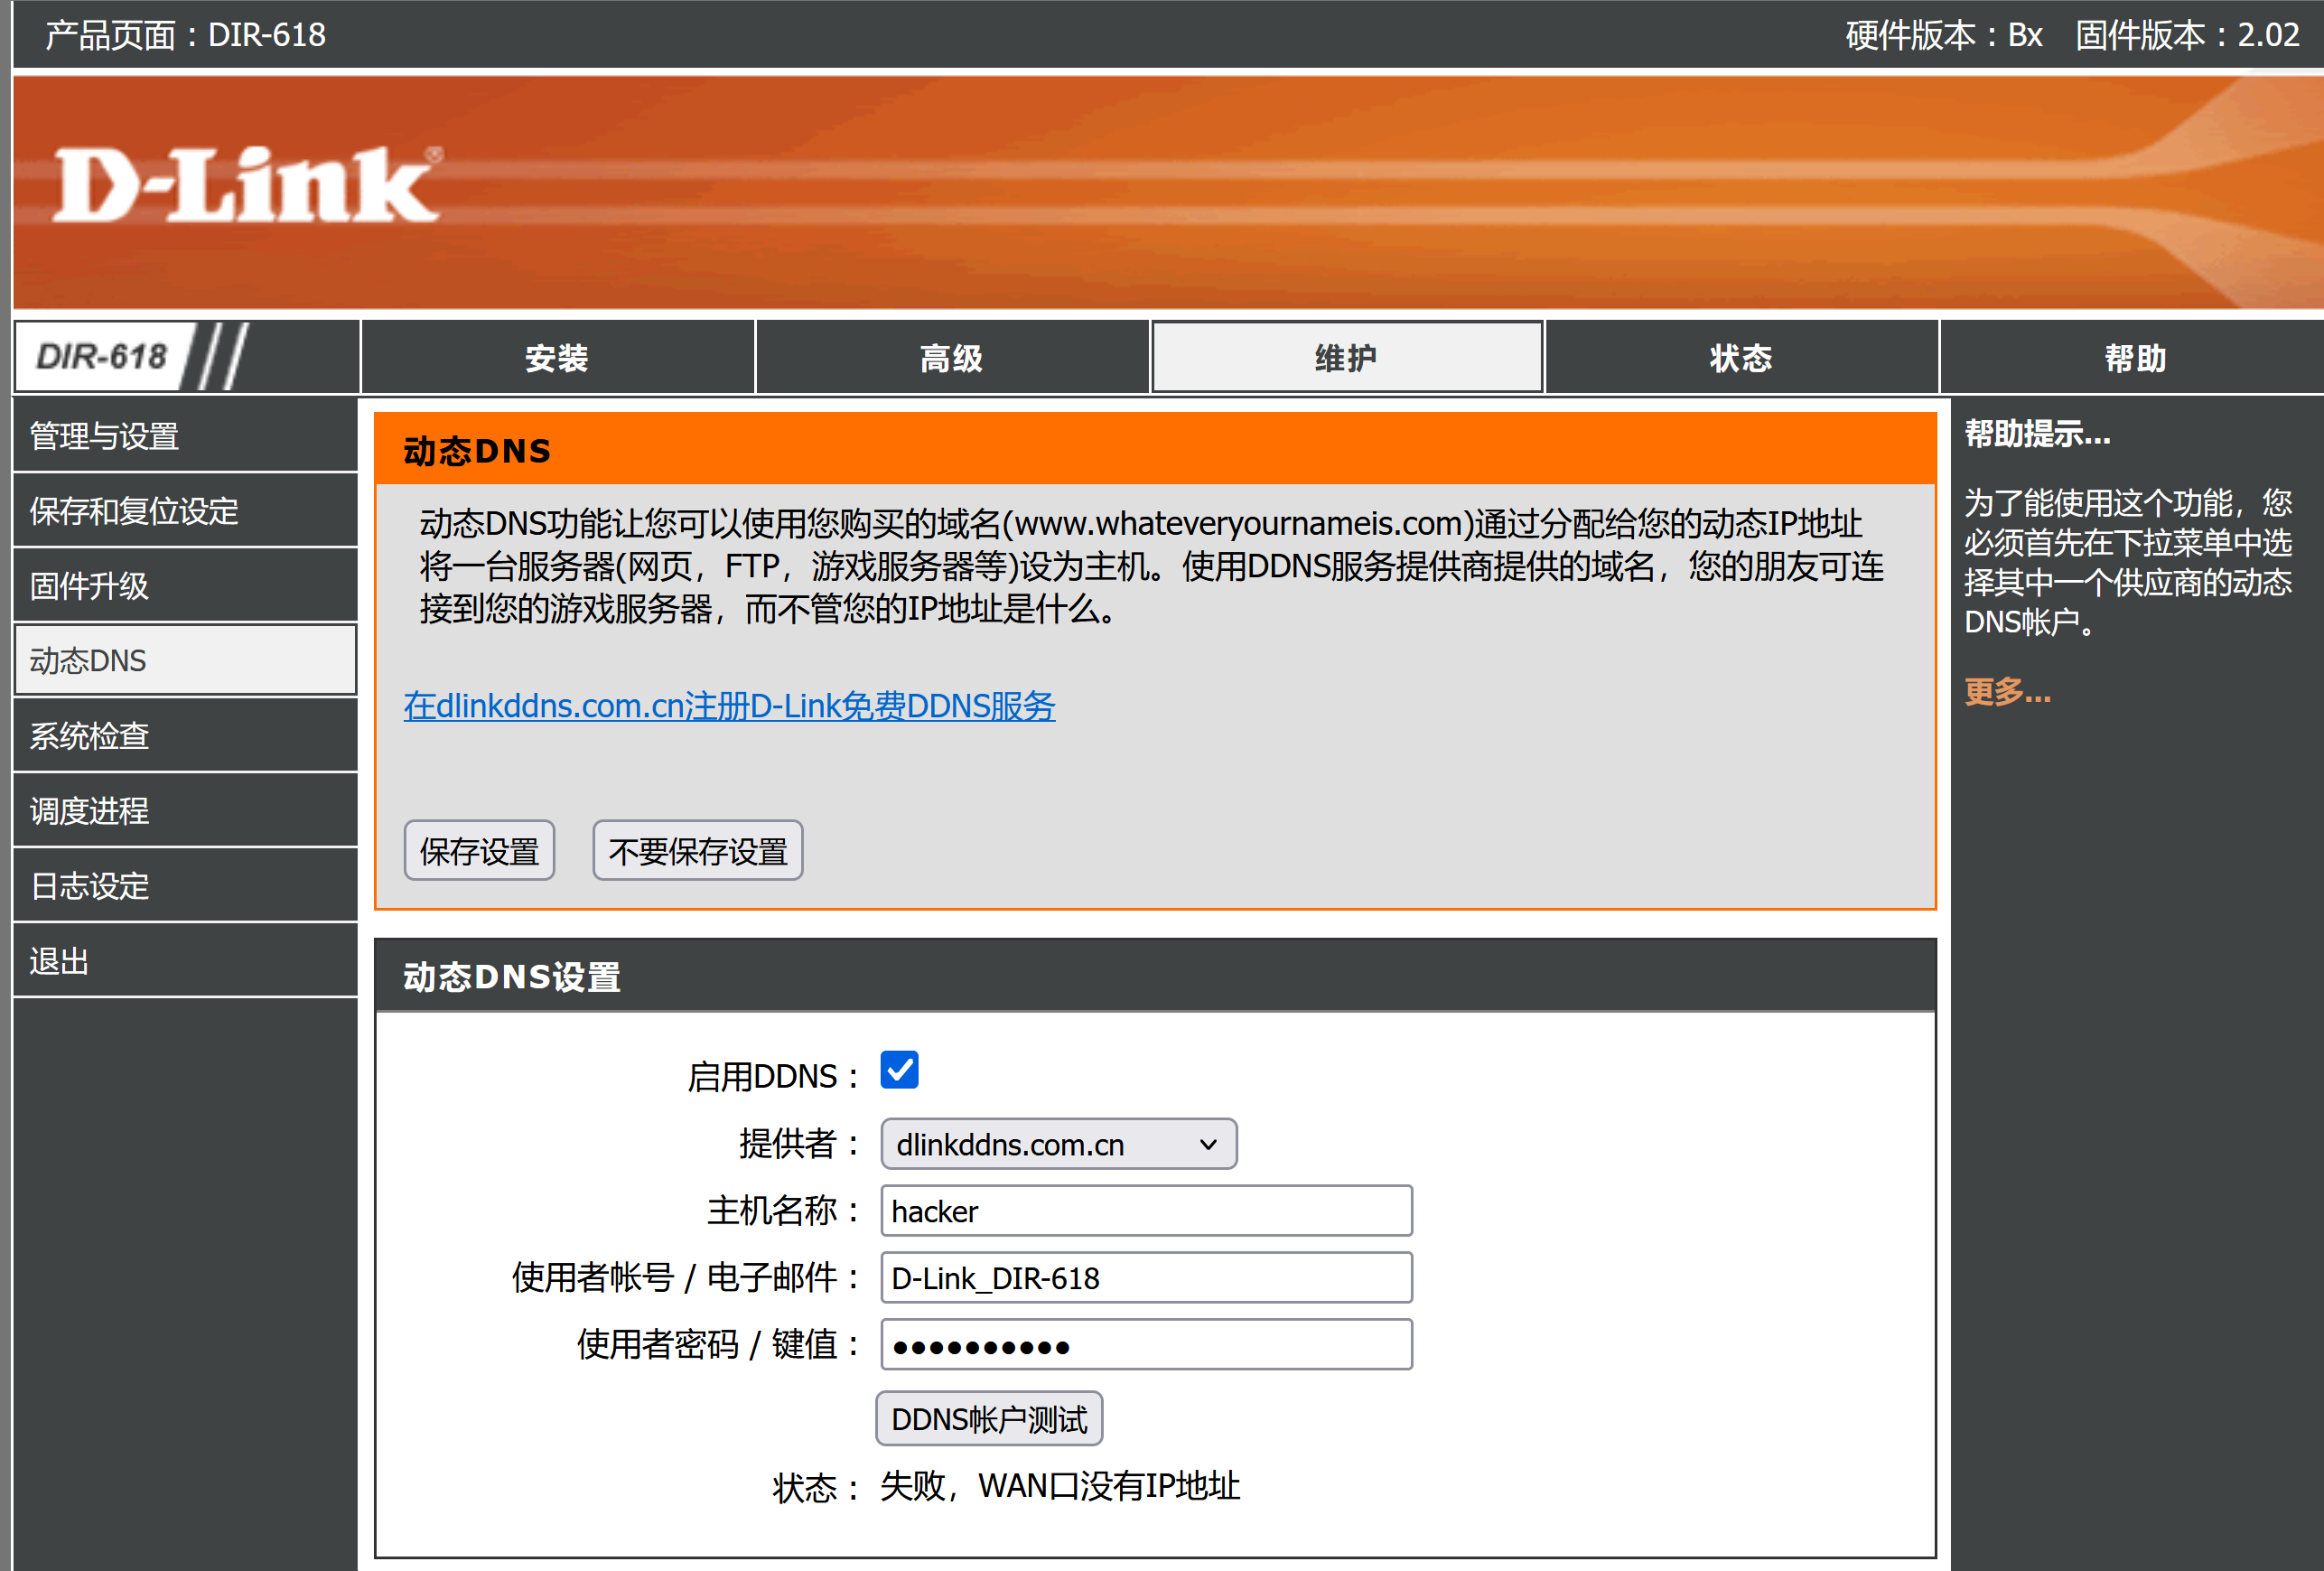
Task: Click the D-Link logo
Action: (x=245, y=185)
